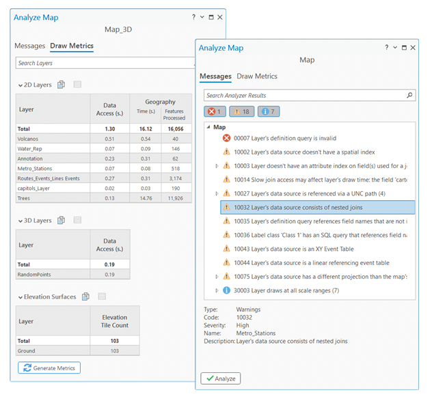Open pane options arrow in Map_3D pane
Screen dimensions: 432x401
point(202,17)
